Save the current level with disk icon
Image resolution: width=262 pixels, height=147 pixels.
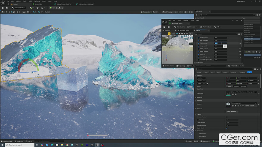[x=3, y=8]
